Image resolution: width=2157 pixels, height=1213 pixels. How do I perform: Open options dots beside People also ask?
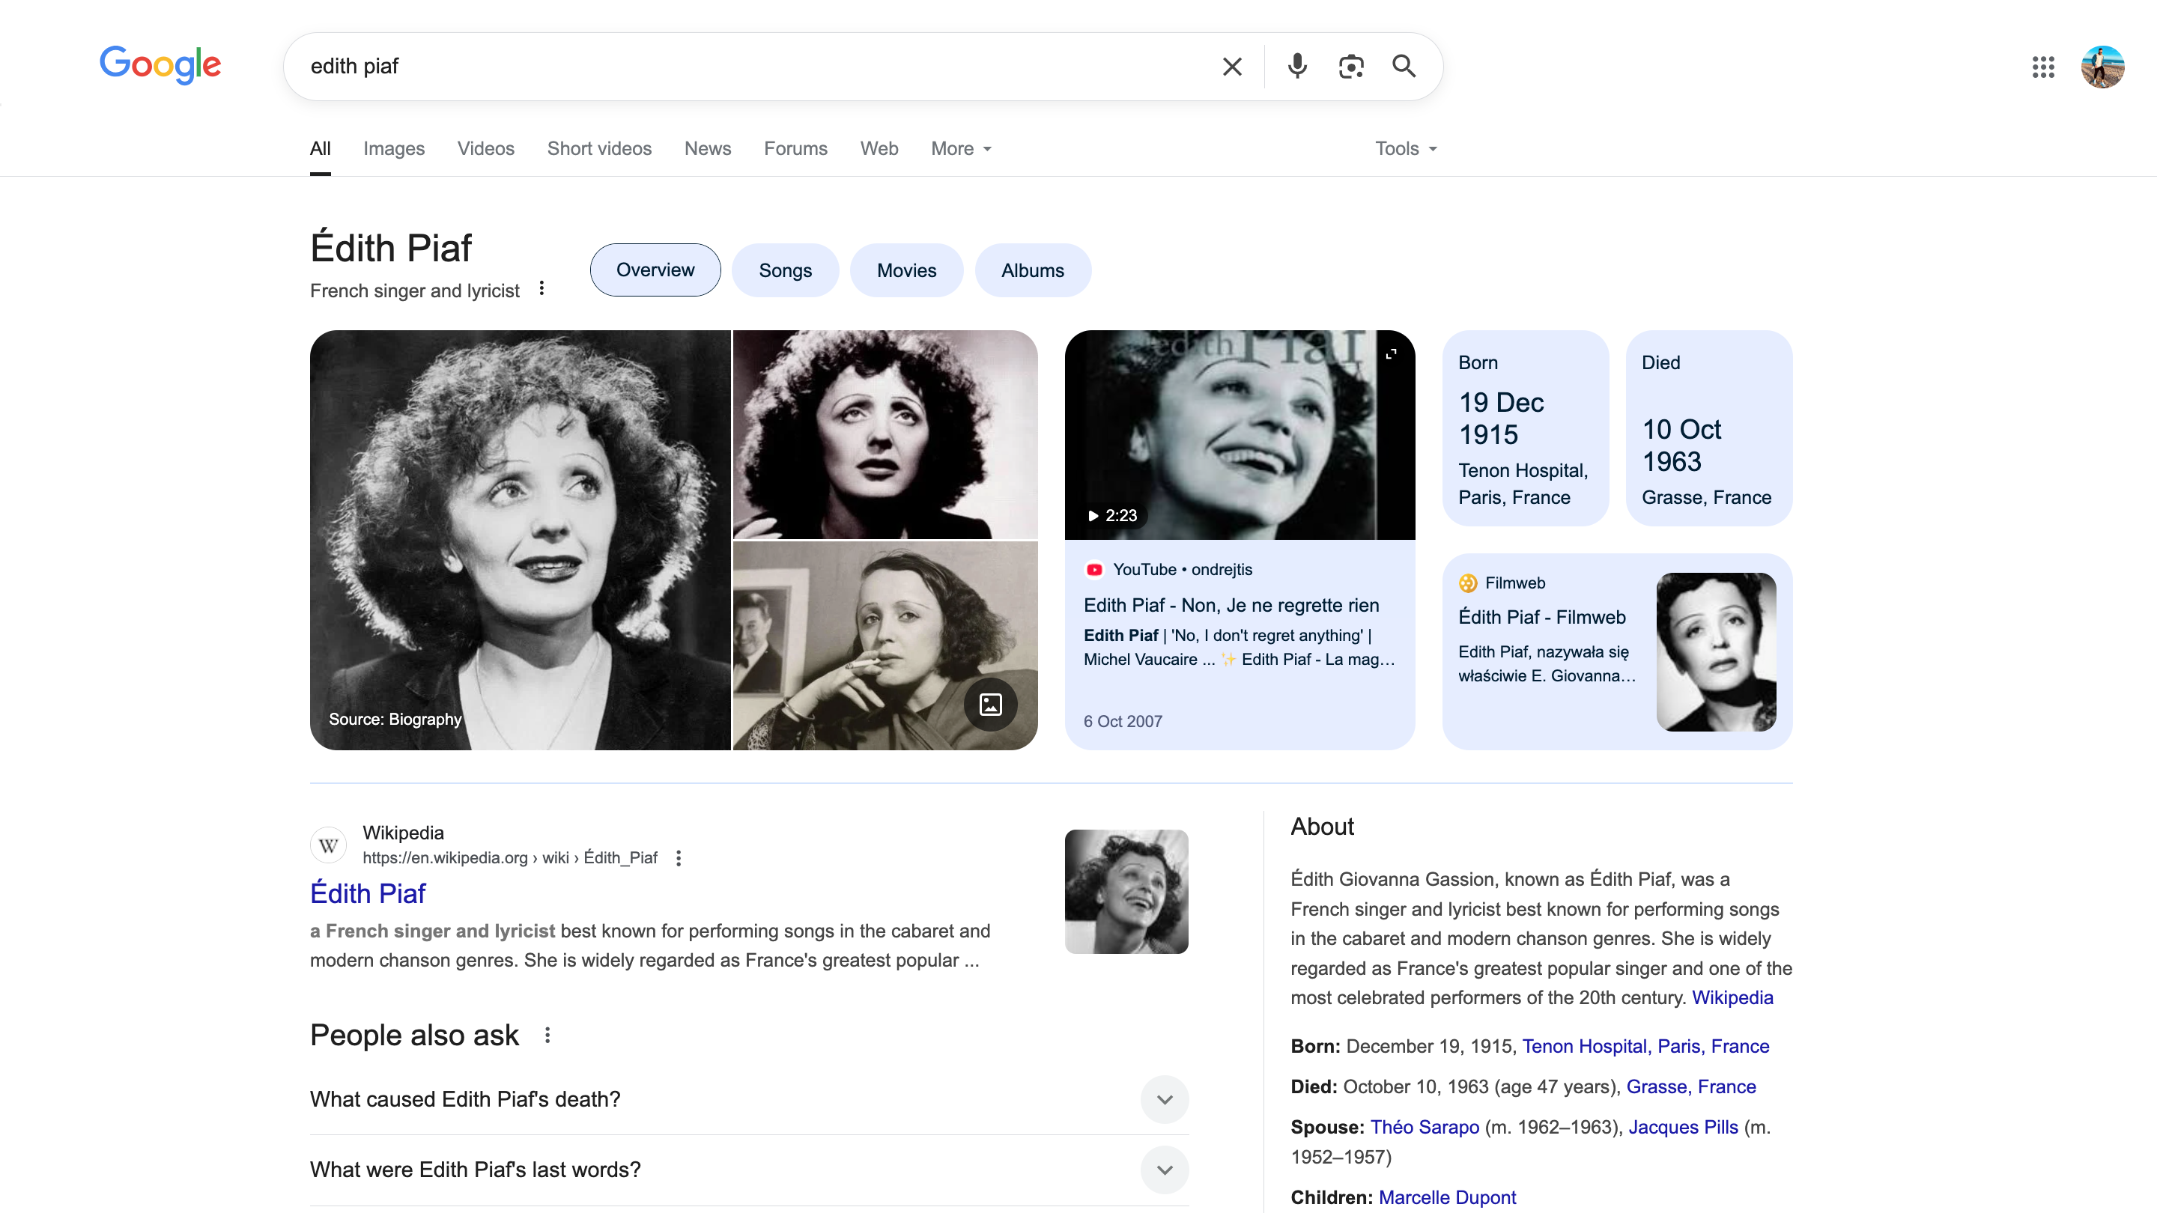pos(547,1036)
